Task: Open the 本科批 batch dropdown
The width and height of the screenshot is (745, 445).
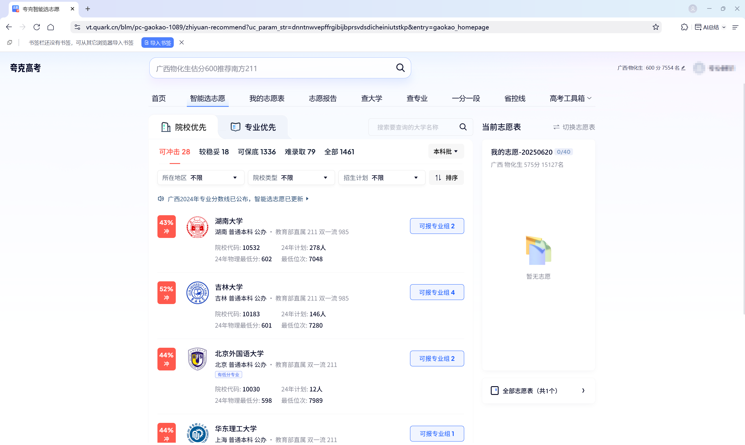Action: click(x=446, y=151)
